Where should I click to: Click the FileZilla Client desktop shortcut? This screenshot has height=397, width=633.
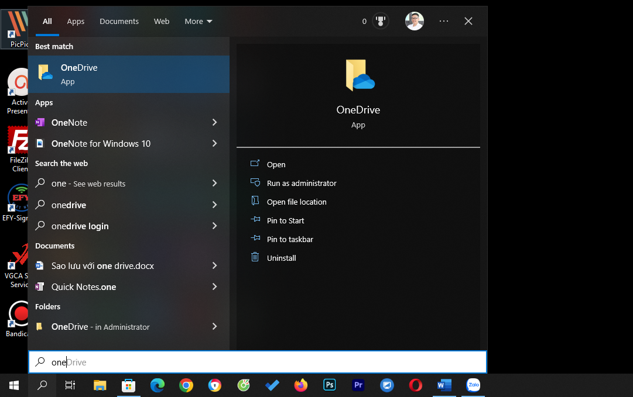tap(18, 150)
